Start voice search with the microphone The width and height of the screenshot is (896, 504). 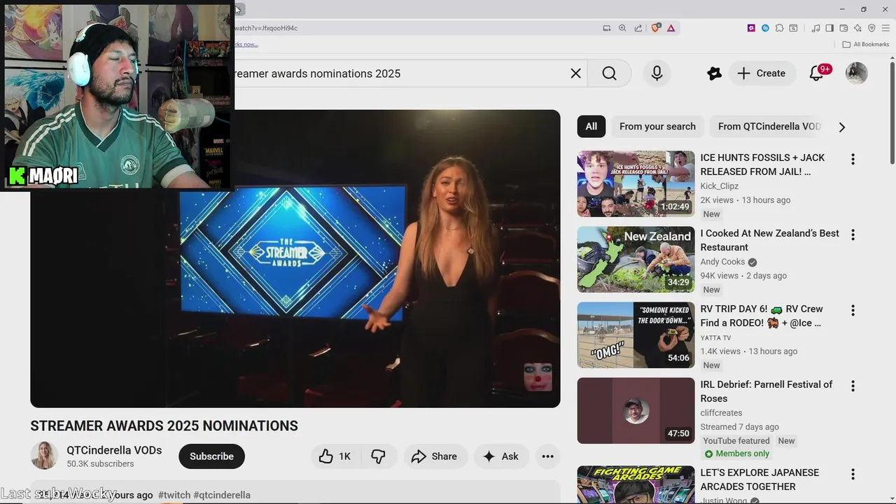tap(657, 73)
